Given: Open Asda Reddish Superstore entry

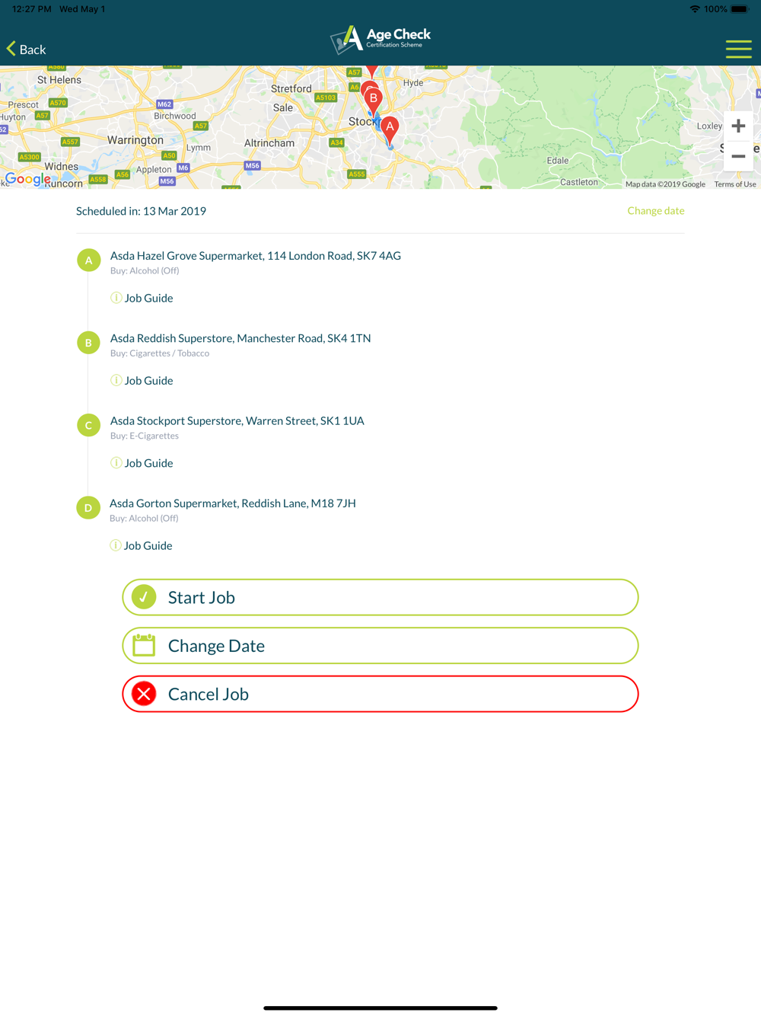Looking at the screenshot, I should pyautogui.click(x=240, y=338).
